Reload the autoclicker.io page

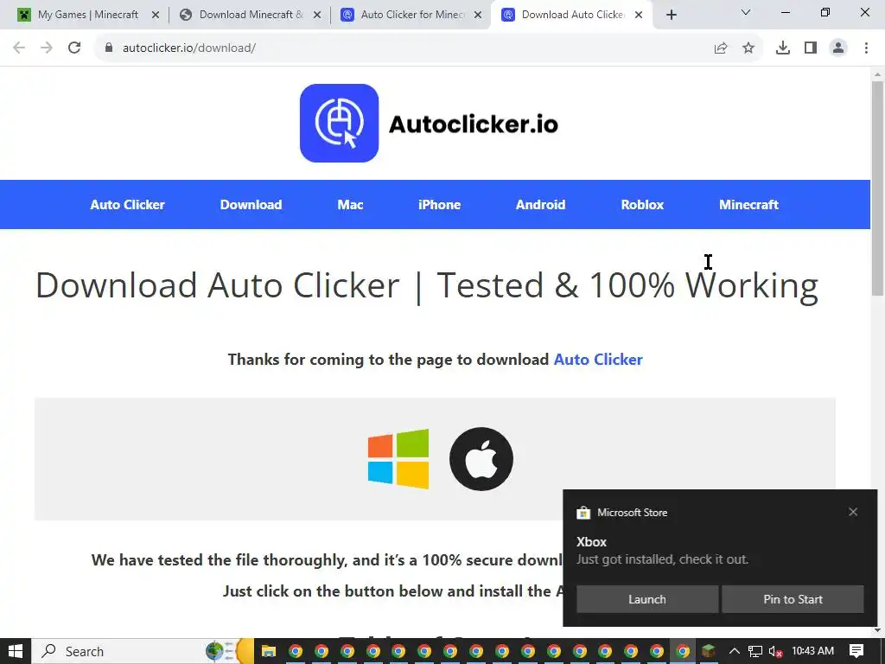pos(74,48)
